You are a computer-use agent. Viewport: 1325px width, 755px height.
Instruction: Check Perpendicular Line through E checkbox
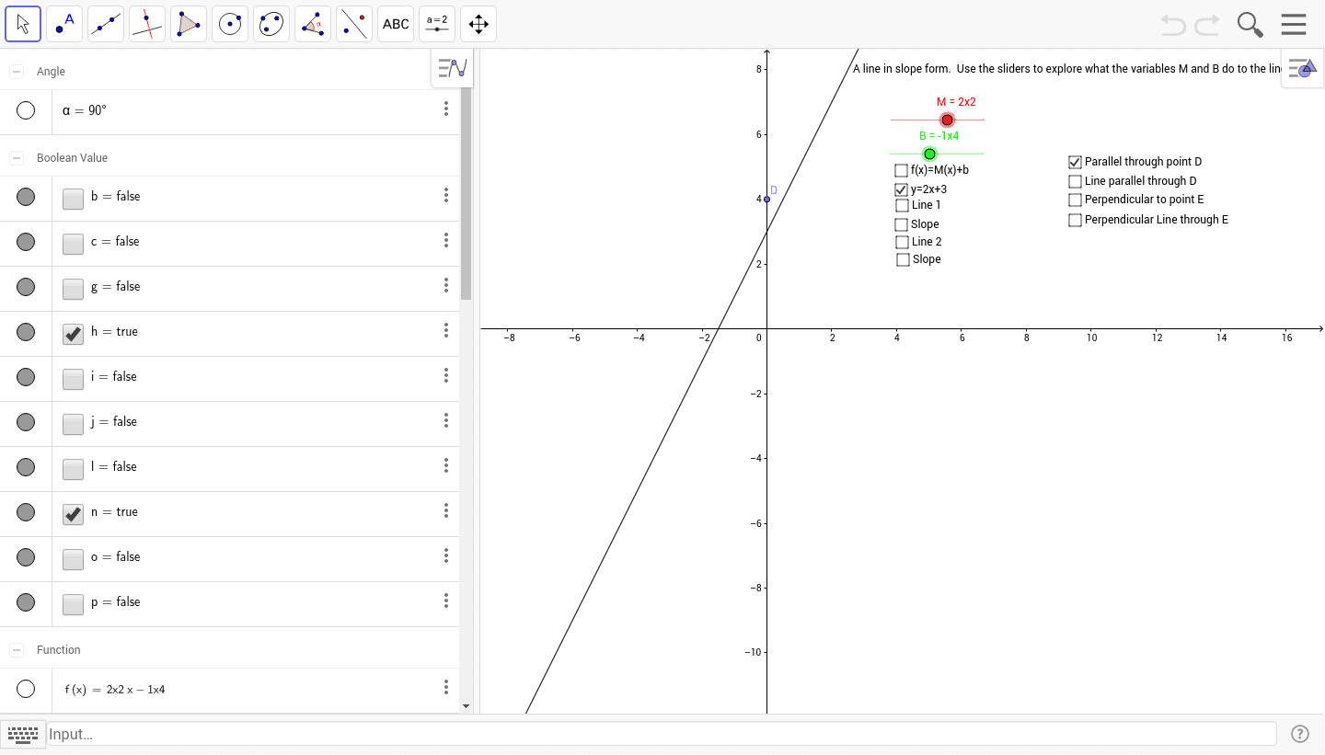click(1075, 220)
